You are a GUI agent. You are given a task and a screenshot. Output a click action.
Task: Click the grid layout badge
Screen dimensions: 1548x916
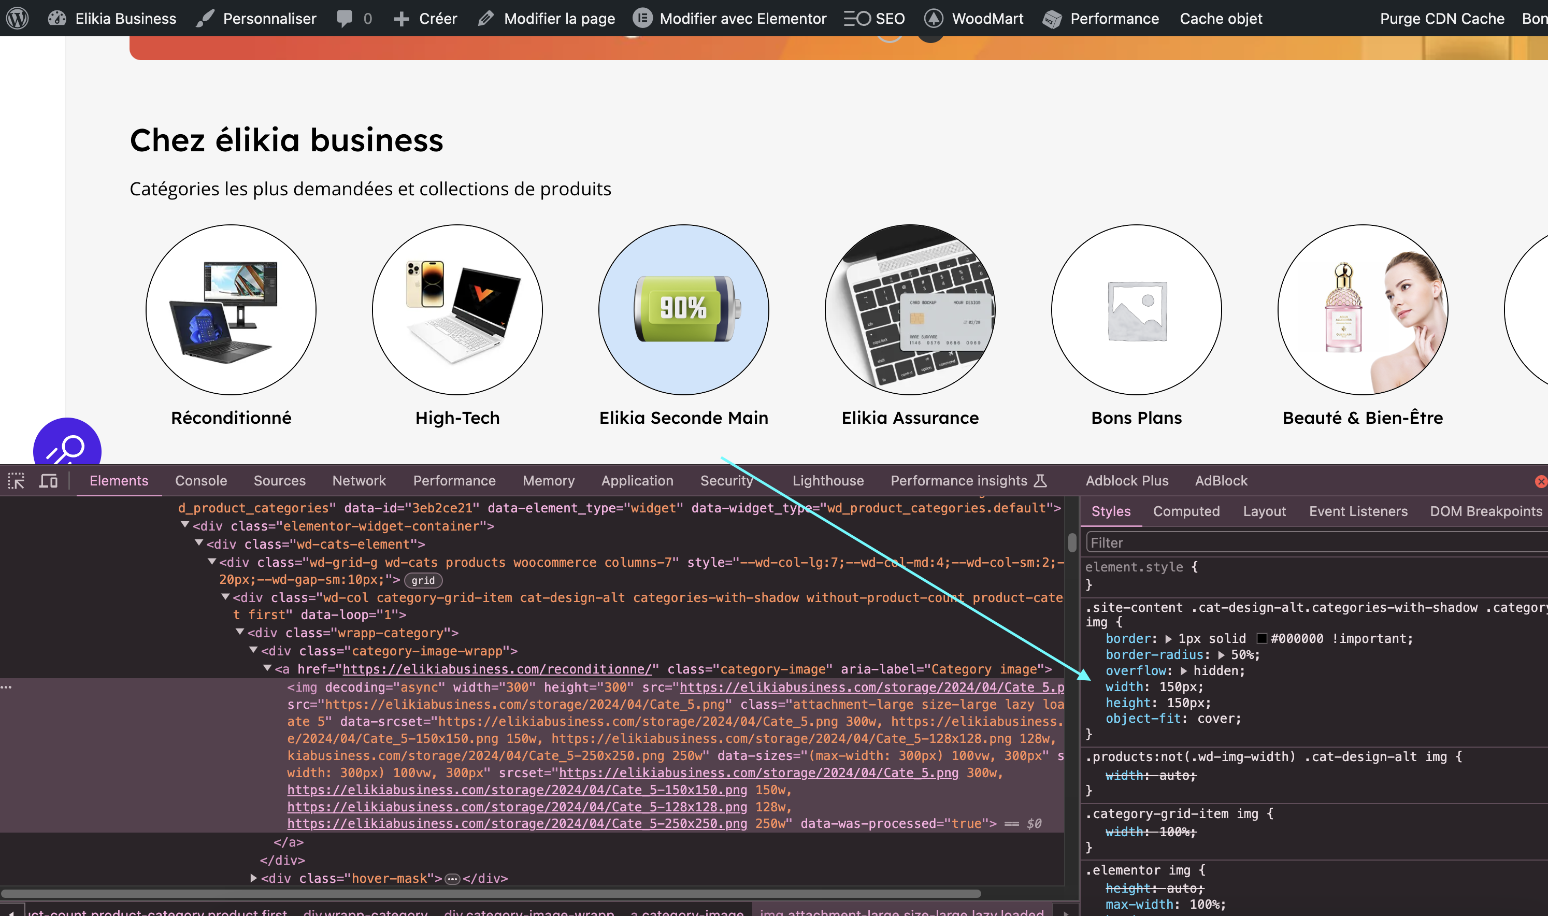[x=423, y=580]
